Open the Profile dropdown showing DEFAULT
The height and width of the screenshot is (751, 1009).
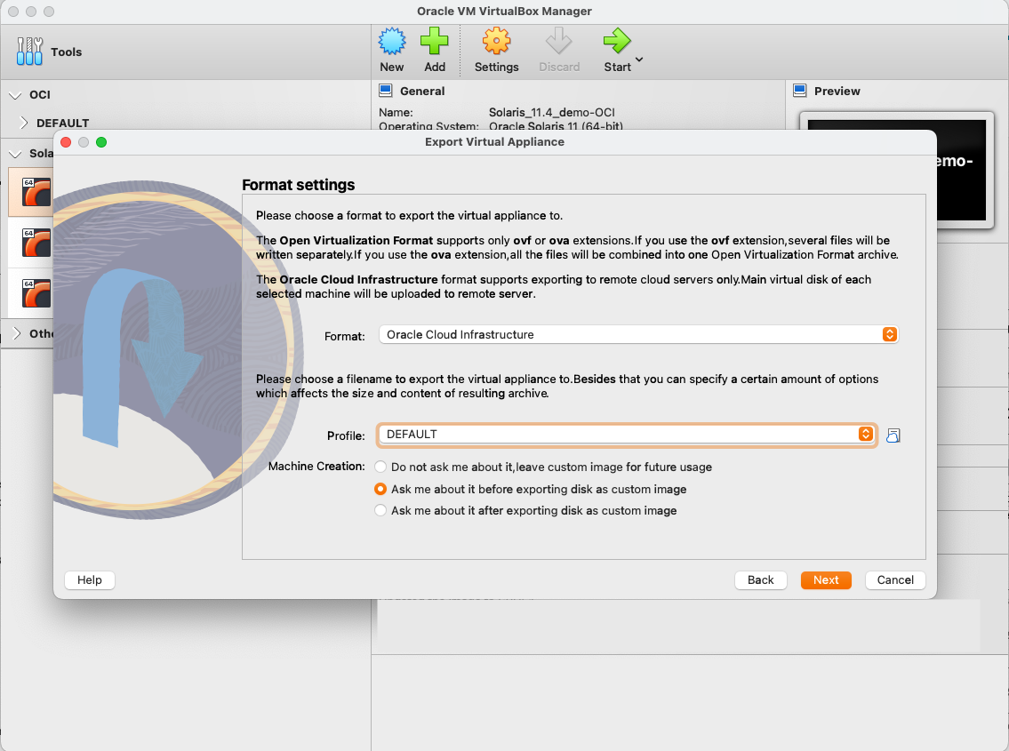tap(864, 435)
